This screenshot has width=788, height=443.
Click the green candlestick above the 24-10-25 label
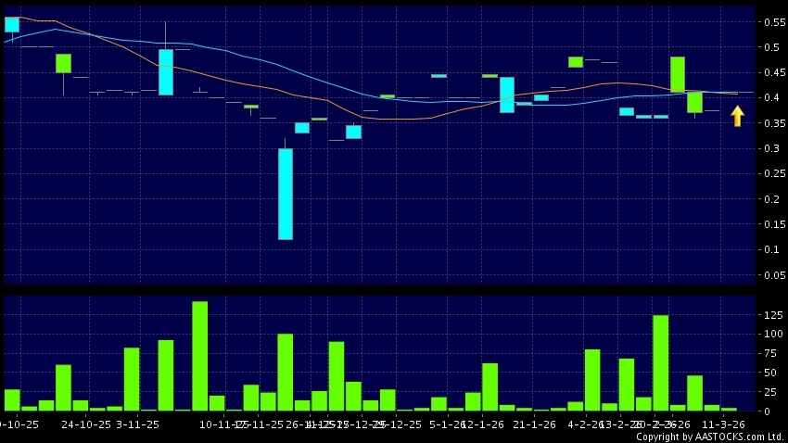63,63
